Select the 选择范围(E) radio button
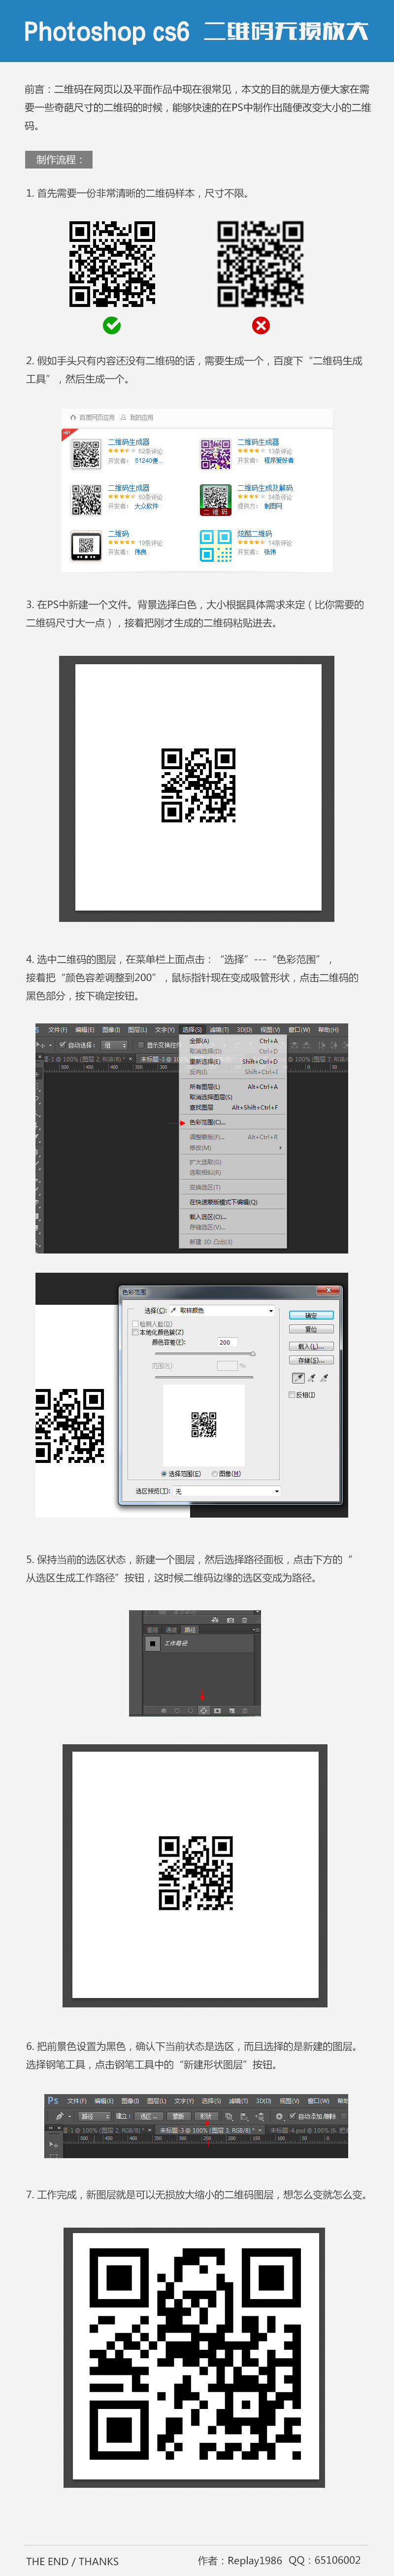The width and height of the screenshot is (394, 2576). click(x=164, y=1474)
